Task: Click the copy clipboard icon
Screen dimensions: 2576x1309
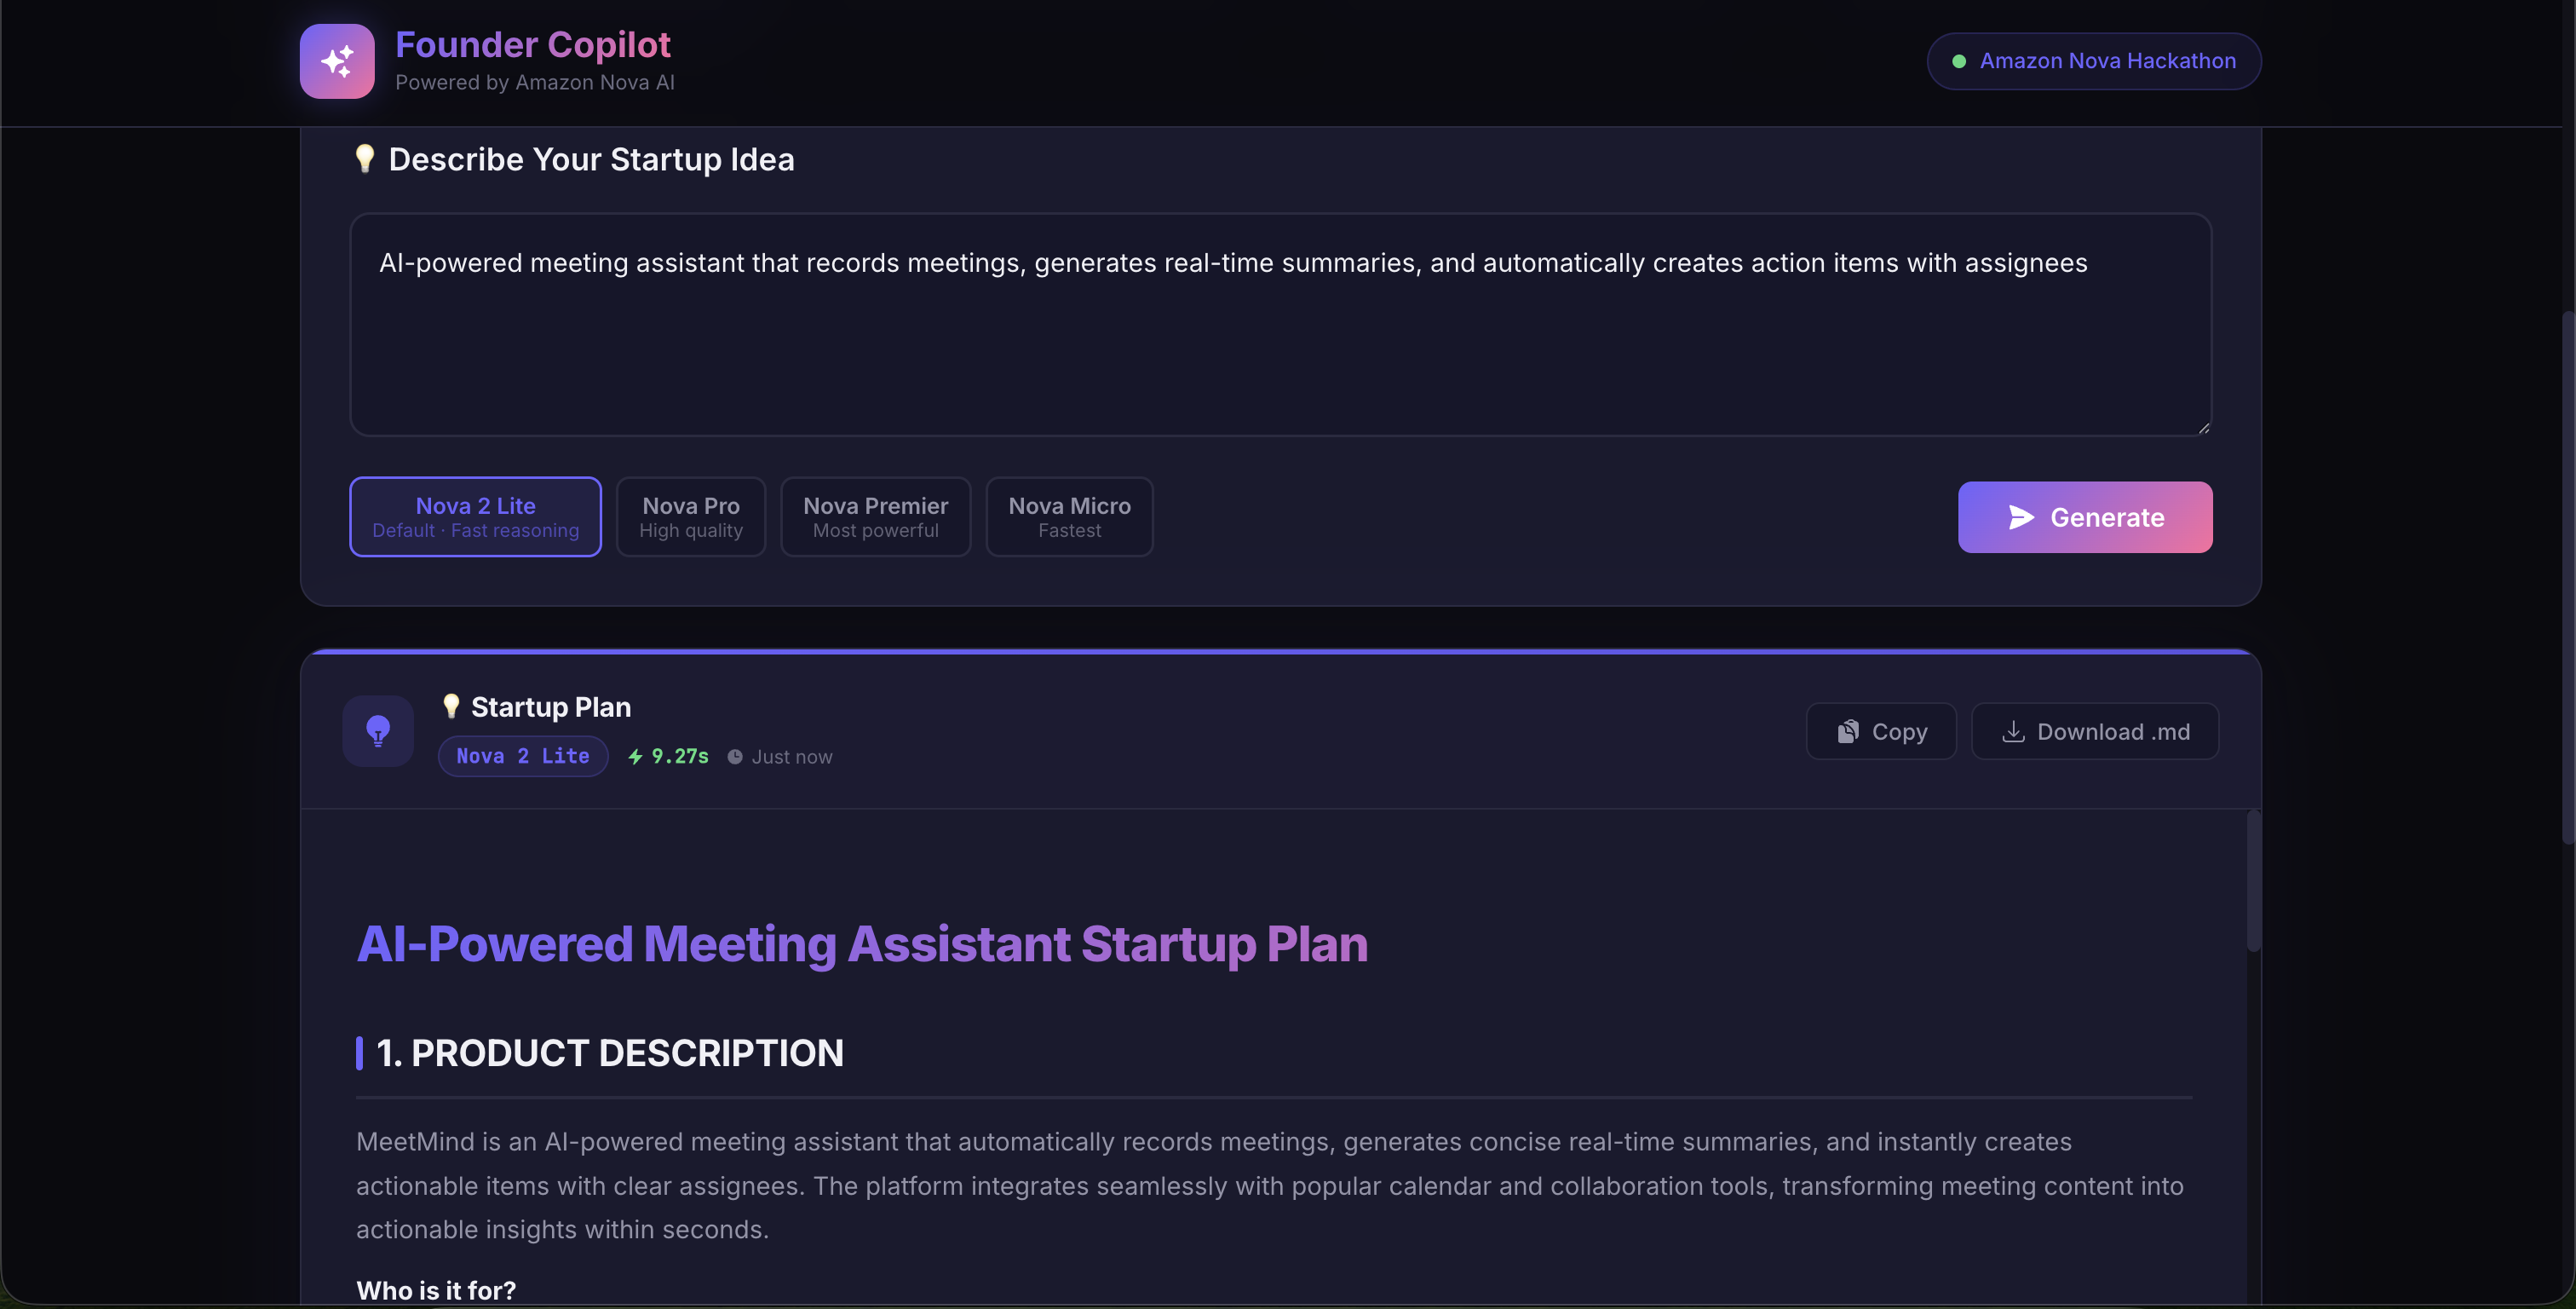Action: point(1847,731)
